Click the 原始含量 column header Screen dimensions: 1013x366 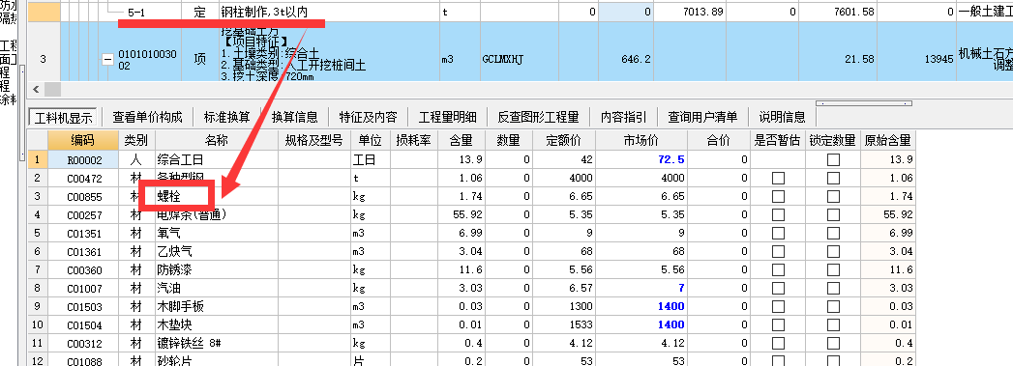pyautogui.click(x=888, y=140)
